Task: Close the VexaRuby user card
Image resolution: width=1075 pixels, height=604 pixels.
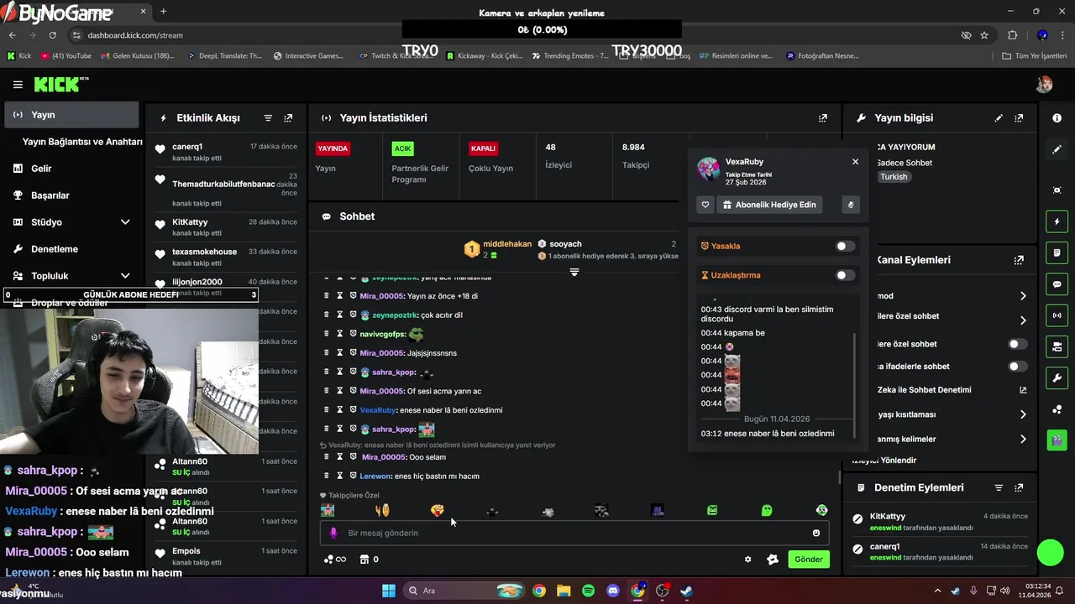Action: (x=855, y=162)
